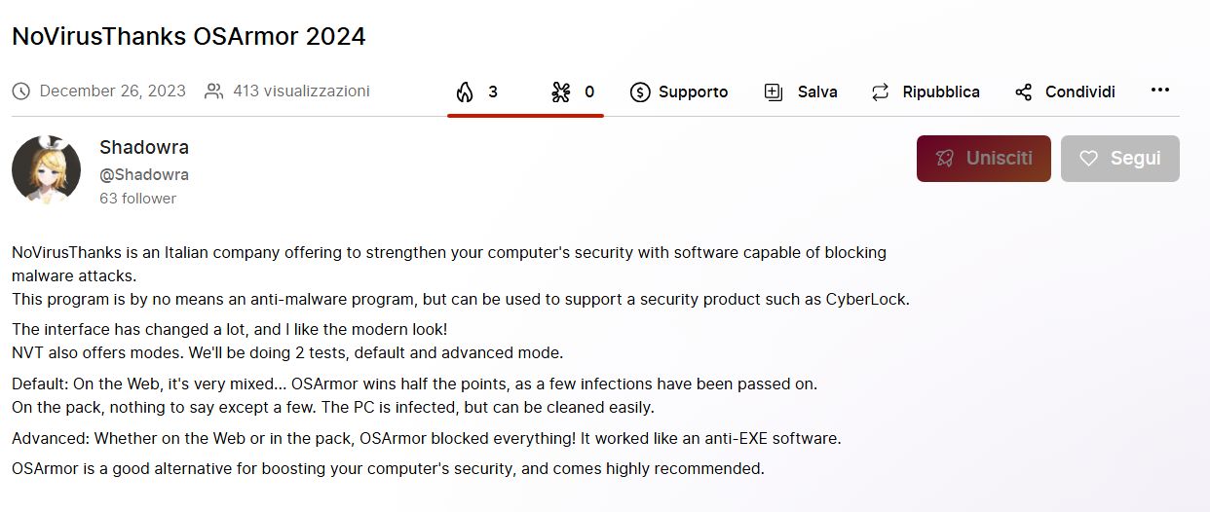Open the three-dot more options menu
Screen dimensions: 1210x512
(x=1159, y=91)
